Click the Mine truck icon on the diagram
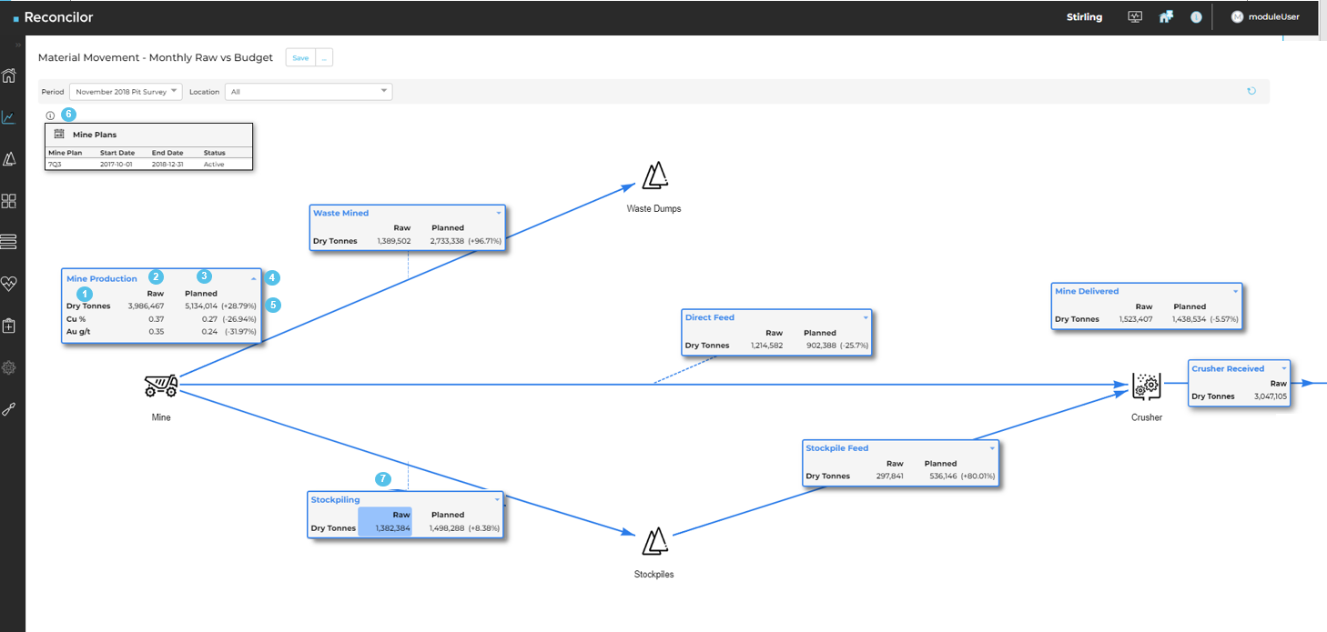Image resolution: width=1327 pixels, height=632 pixels. click(x=161, y=386)
